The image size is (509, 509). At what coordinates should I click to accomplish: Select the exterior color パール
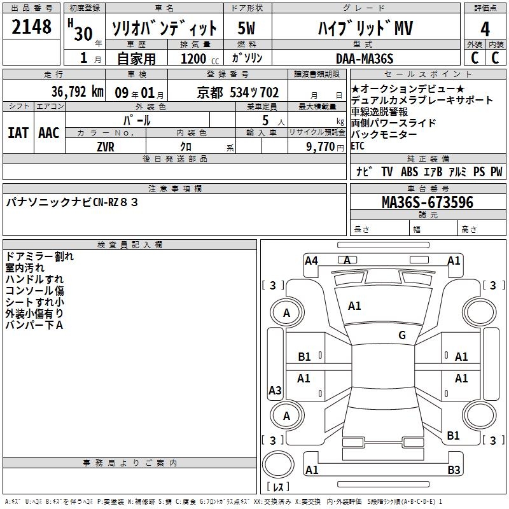click(x=137, y=120)
